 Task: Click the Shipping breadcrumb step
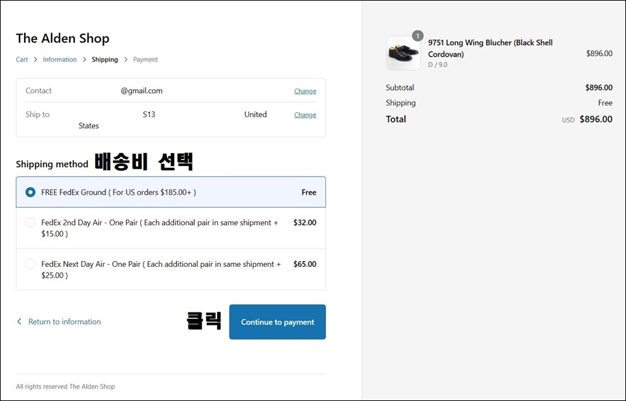point(104,59)
